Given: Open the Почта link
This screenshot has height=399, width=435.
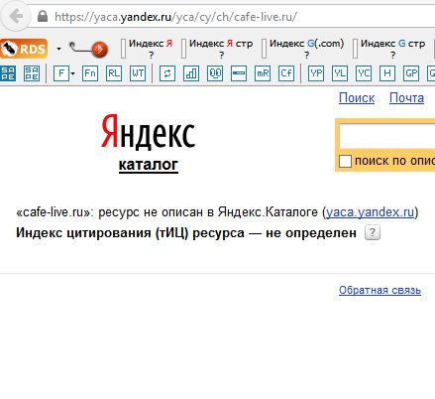Looking at the screenshot, I should 406,98.
